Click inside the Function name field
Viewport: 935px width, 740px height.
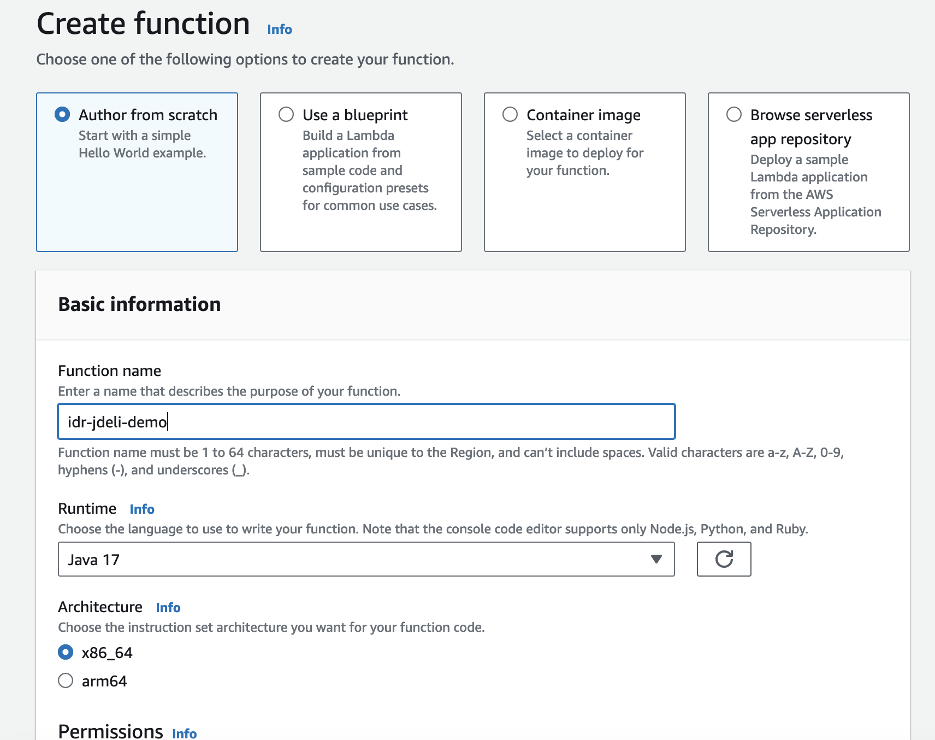click(366, 421)
